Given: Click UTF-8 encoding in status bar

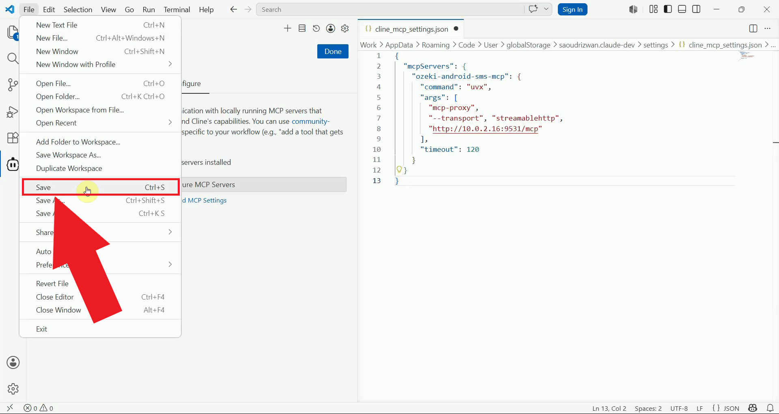Looking at the screenshot, I should click(x=679, y=408).
